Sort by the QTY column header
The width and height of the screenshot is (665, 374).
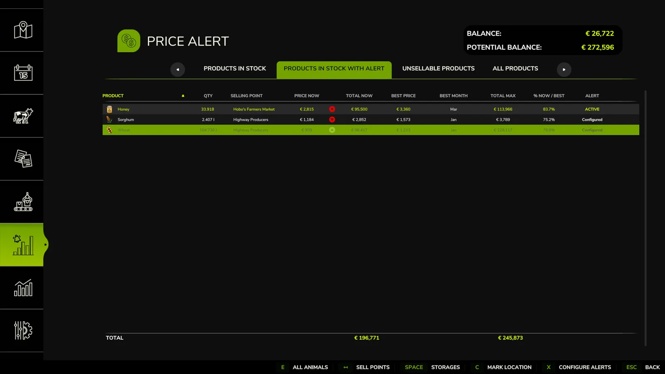click(x=208, y=96)
